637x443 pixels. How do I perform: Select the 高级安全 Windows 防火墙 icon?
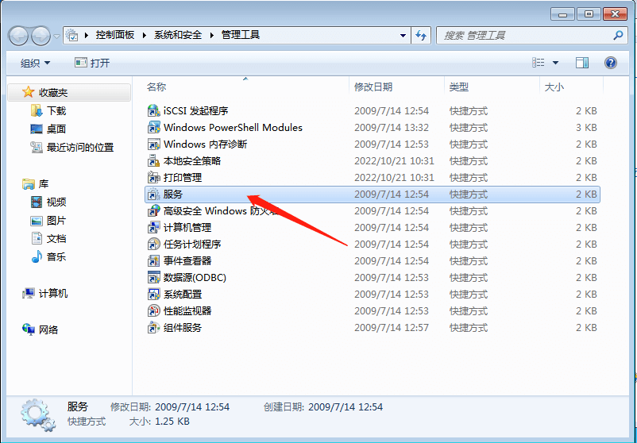pyautogui.click(x=153, y=210)
